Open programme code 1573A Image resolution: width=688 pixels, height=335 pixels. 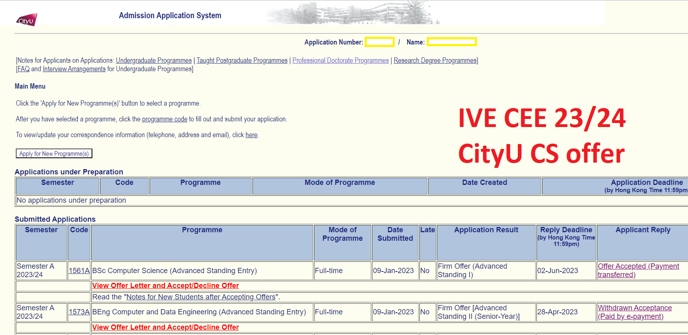[79, 312]
